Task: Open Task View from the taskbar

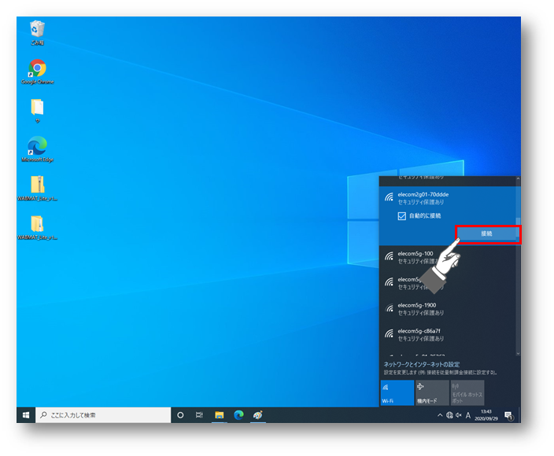Action: point(199,415)
